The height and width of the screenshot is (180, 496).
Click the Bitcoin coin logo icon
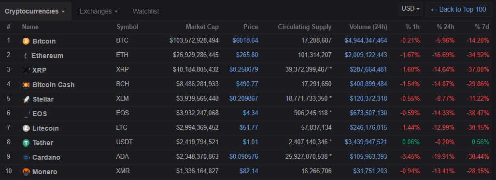click(x=26, y=41)
